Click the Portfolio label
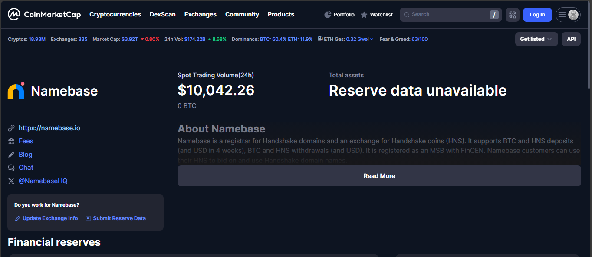The width and height of the screenshot is (592, 257). tap(344, 15)
